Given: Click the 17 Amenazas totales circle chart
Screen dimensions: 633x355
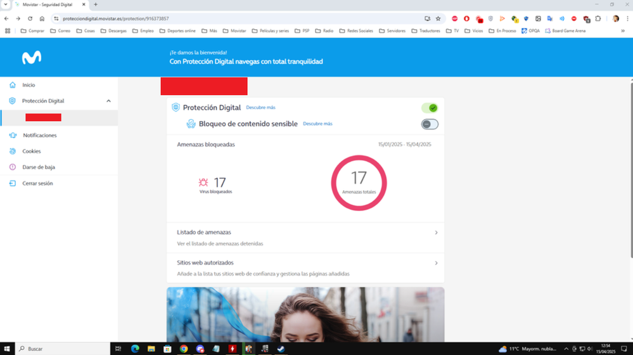Looking at the screenshot, I should coord(359,183).
